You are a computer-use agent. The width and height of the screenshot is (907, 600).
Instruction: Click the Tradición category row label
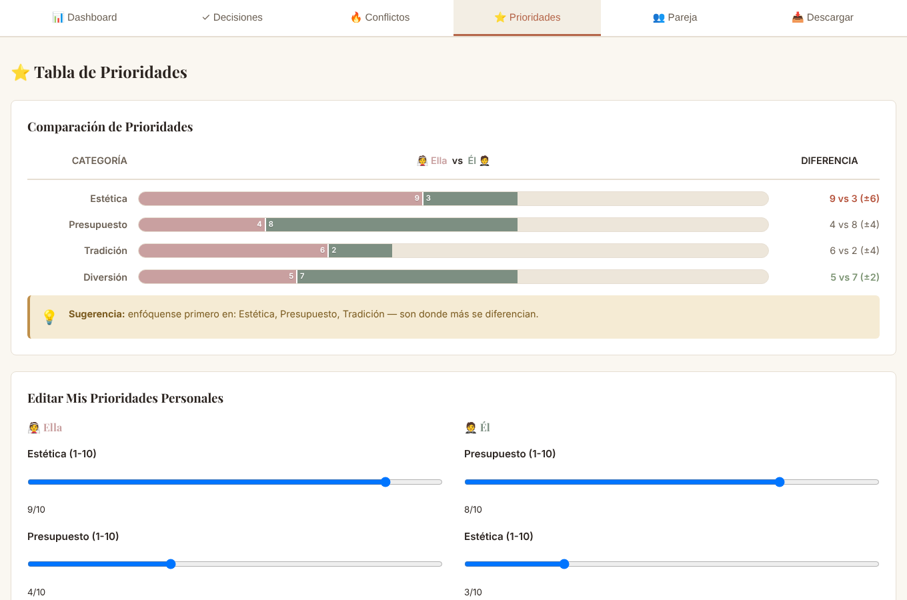click(x=105, y=251)
